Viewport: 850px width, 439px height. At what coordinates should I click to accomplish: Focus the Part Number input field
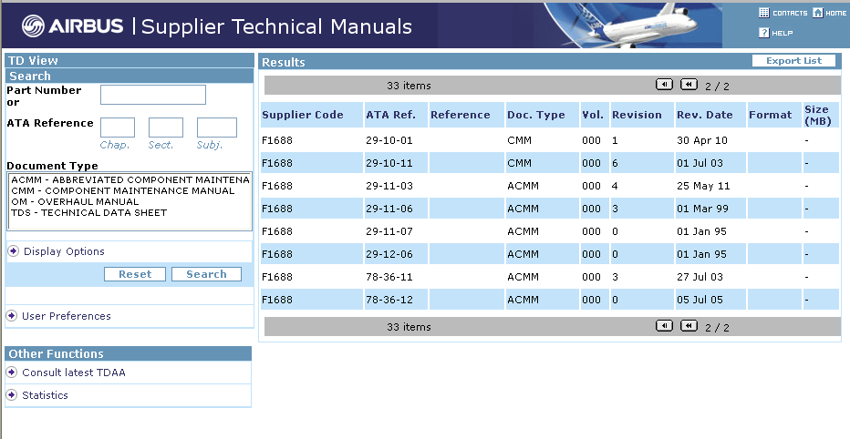[153, 95]
